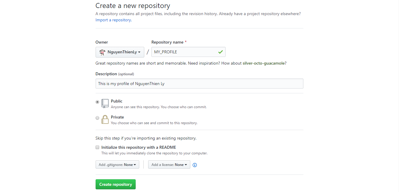Image resolution: width=399 pixels, height=192 pixels.
Task: Enable Initialize this repository with a README
Action: [97, 147]
